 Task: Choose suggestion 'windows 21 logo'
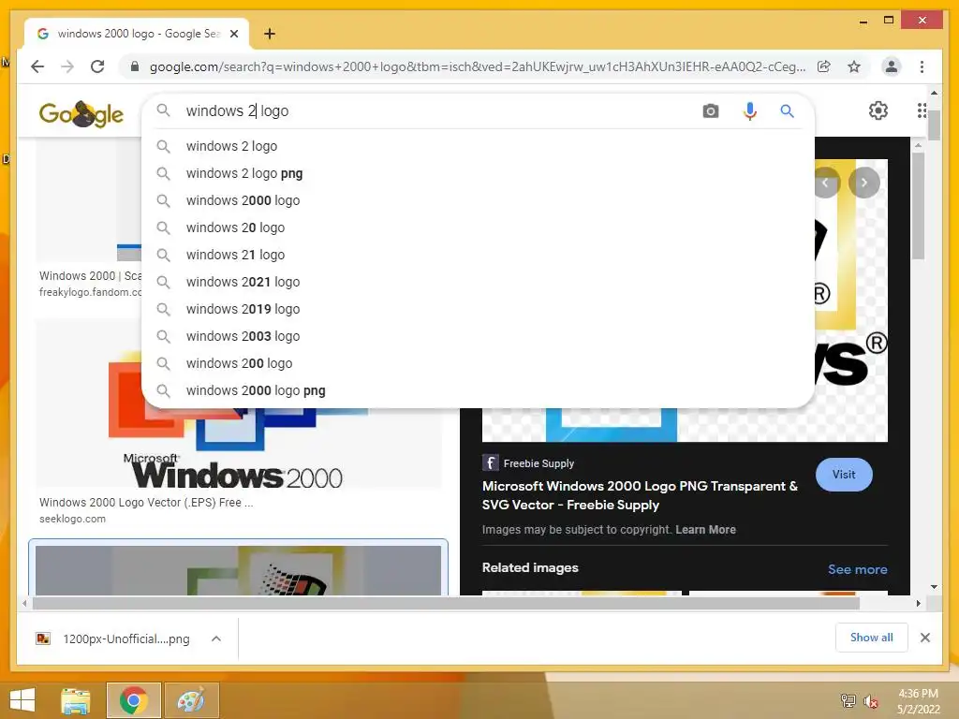(x=478, y=255)
